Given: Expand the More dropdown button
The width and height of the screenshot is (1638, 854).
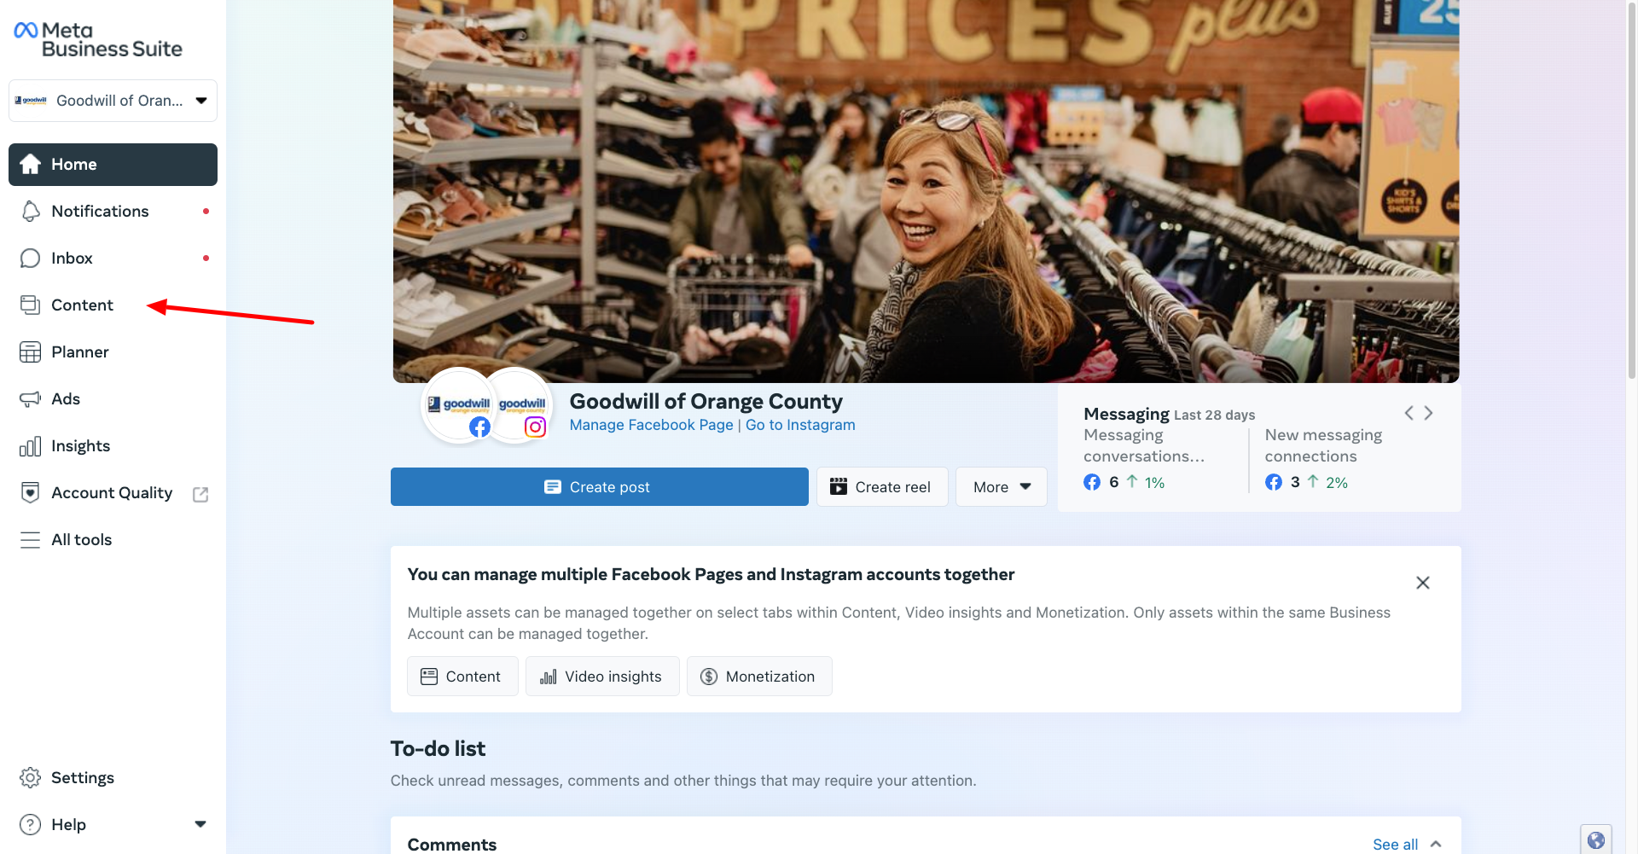Looking at the screenshot, I should tap(1002, 487).
